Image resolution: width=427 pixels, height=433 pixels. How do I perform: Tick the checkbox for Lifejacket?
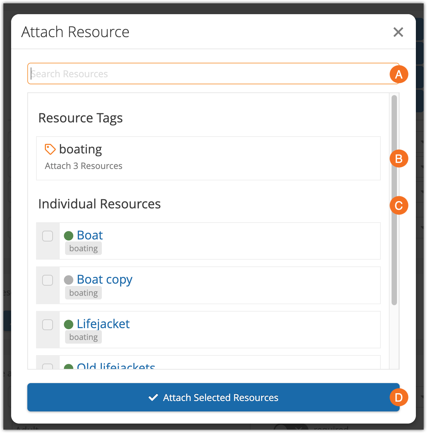(48, 325)
